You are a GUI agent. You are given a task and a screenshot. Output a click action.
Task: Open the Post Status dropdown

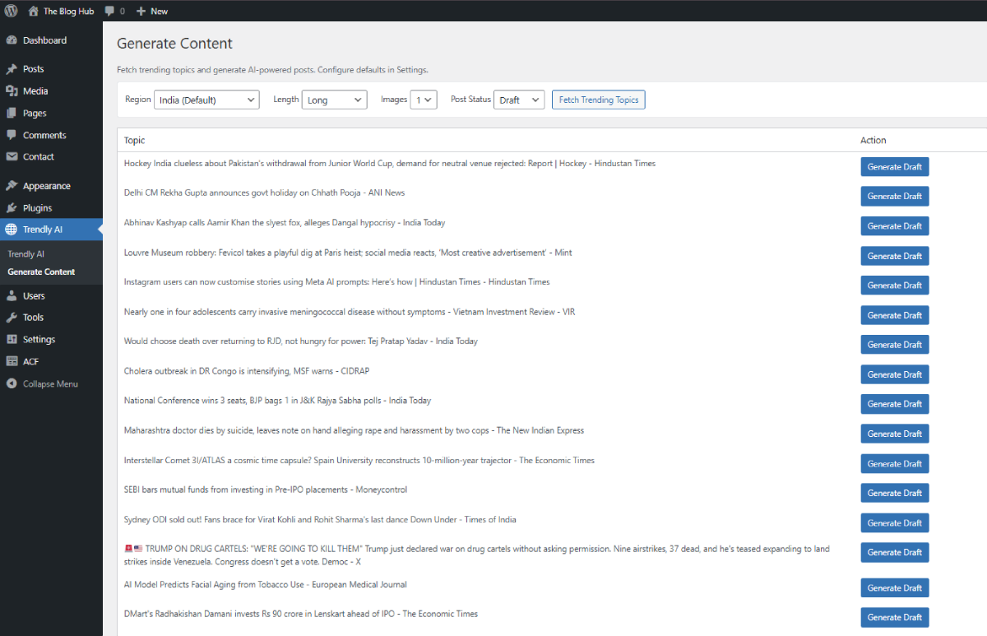(x=519, y=99)
